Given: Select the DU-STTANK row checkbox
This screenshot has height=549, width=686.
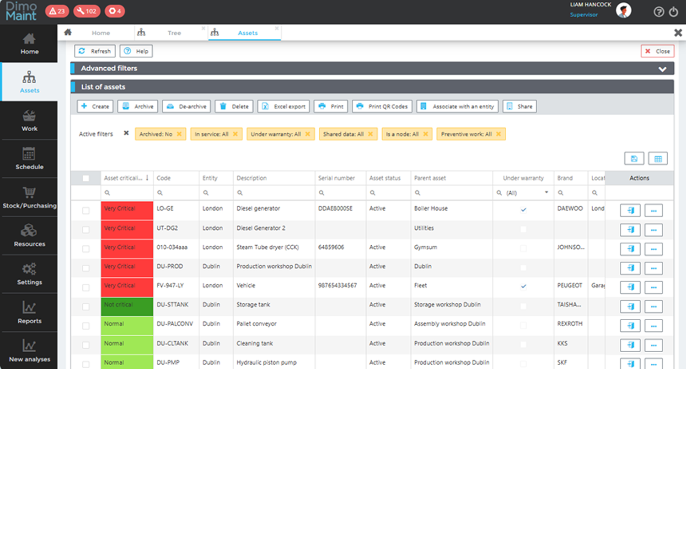Looking at the screenshot, I should 86,307.
